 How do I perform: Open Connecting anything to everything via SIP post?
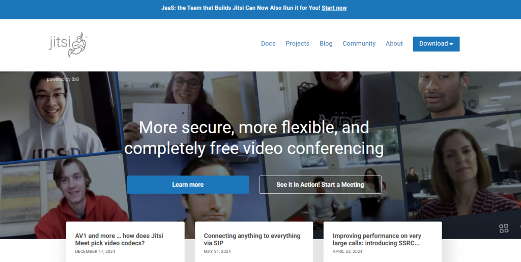click(x=252, y=240)
